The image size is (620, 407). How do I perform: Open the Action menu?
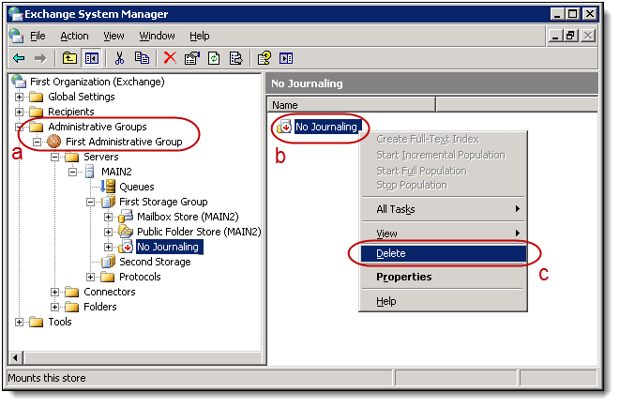74,36
